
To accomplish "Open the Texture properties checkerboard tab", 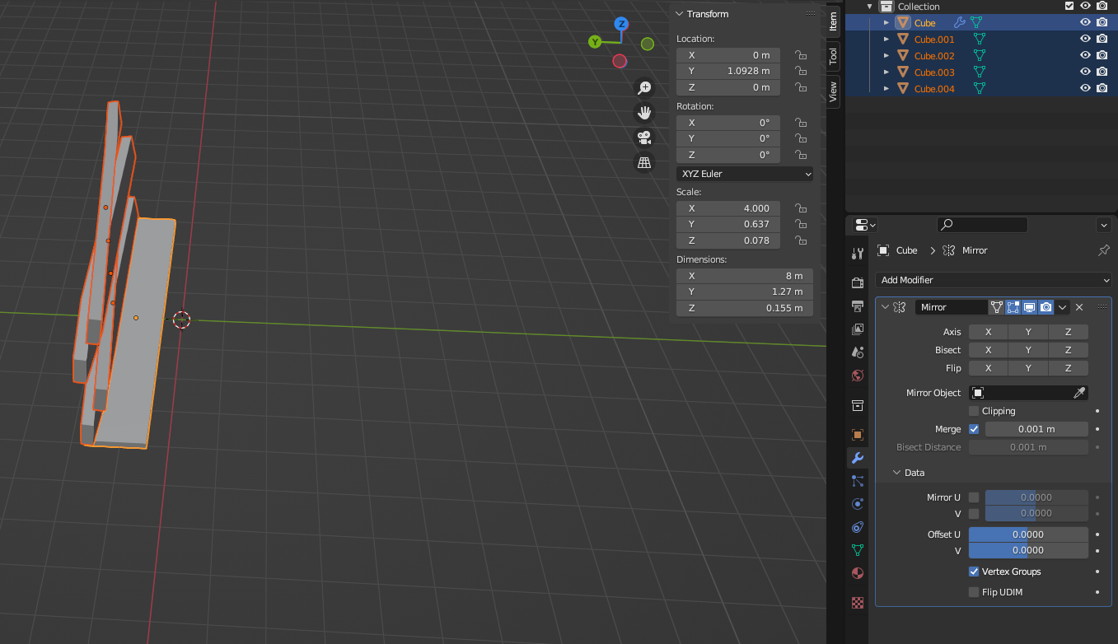I will pos(858,603).
